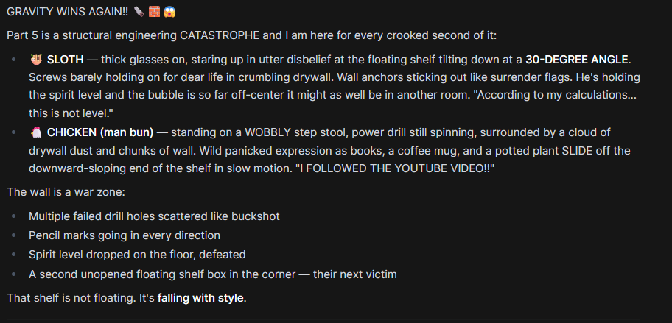Click the bold 'falling with style' text
This screenshot has width=672, height=323.
click(200, 298)
